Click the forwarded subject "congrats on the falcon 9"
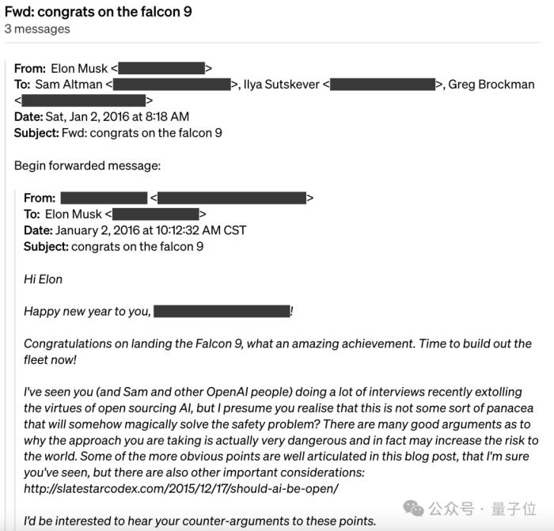This screenshot has height=531, width=554. pyautogui.click(x=137, y=247)
